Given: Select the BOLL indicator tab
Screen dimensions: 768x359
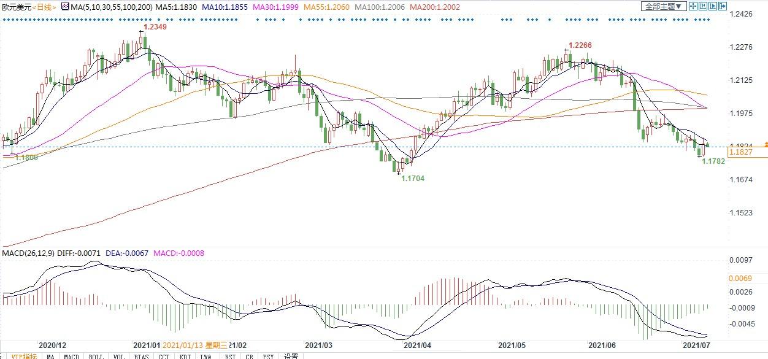Looking at the screenshot, I should point(96,356).
